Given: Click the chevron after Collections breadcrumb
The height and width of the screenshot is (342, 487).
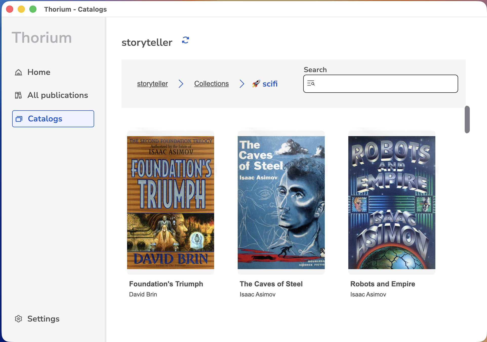Looking at the screenshot, I should [242, 84].
